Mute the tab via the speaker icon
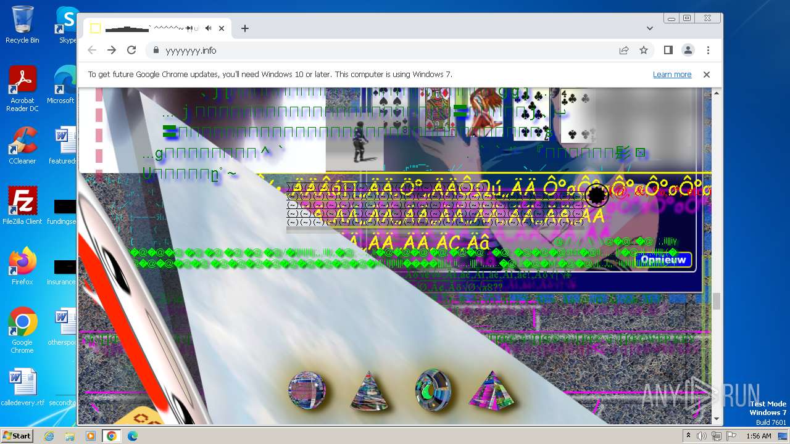 tap(209, 28)
